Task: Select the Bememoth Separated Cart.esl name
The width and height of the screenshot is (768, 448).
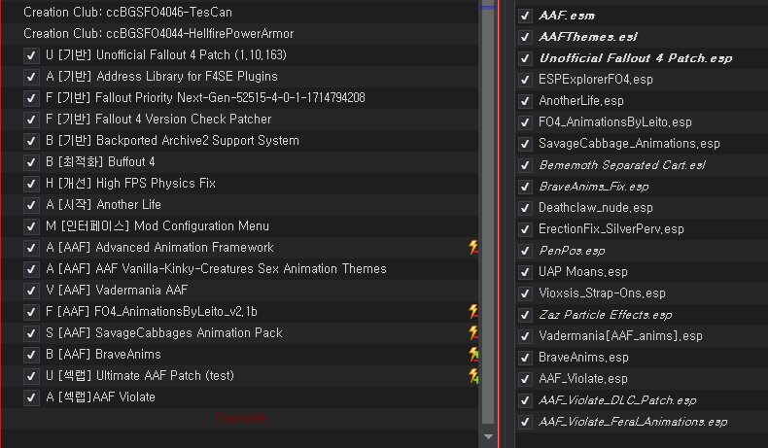Action: [622, 165]
